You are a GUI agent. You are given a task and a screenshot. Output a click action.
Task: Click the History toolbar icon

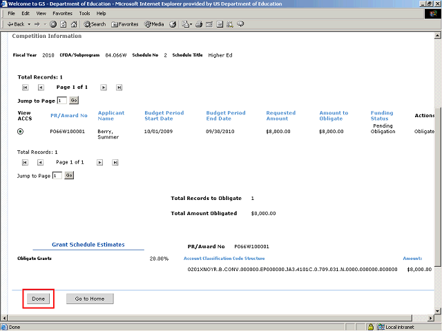173,24
